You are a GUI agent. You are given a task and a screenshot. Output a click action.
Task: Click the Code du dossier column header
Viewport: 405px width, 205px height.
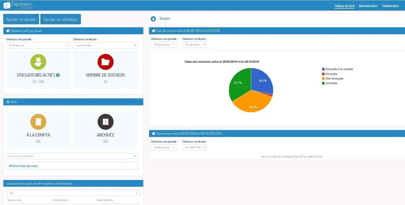60,200
